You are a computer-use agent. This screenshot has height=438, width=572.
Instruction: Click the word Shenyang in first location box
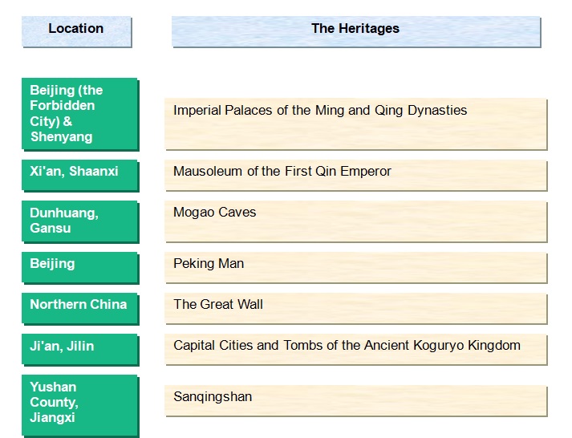click(61, 136)
